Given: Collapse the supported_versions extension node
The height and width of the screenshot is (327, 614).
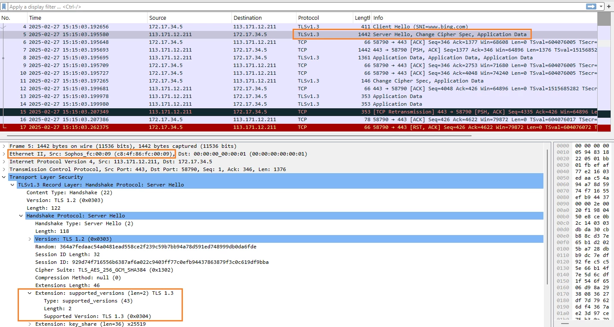Looking at the screenshot, I should [x=30, y=293].
